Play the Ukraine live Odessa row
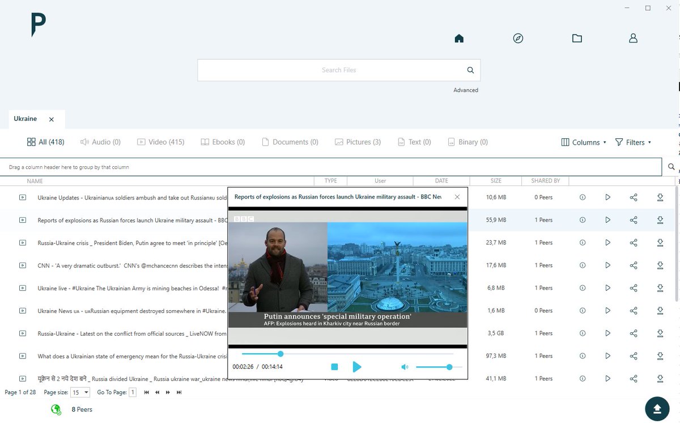Screen dimensions: 680x423 (x=607, y=288)
